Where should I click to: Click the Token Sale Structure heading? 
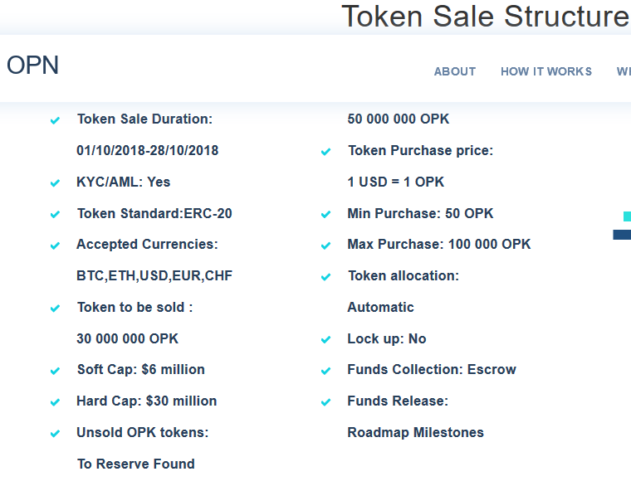485,16
